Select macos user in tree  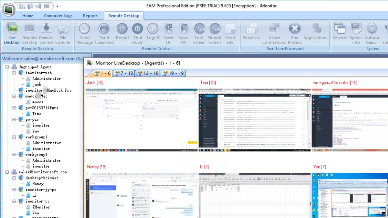tap(38, 102)
